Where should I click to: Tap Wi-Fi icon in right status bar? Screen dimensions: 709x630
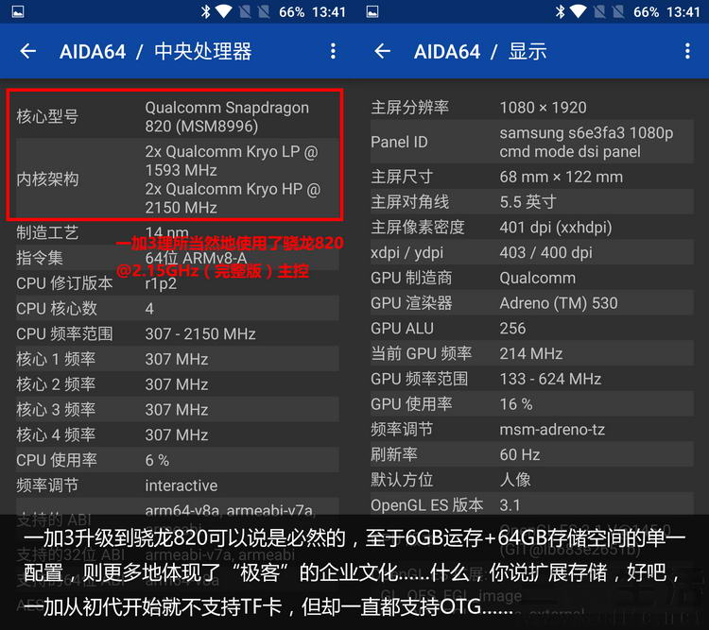pyautogui.click(x=579, y=11)
